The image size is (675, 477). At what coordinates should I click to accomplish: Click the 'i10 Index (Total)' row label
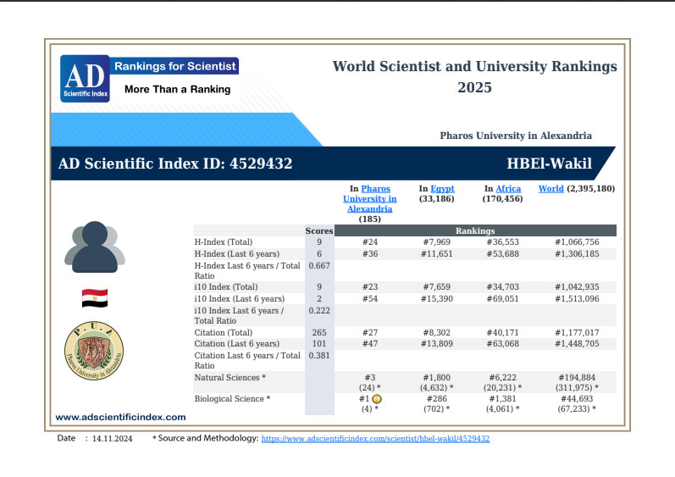(226, 286)
